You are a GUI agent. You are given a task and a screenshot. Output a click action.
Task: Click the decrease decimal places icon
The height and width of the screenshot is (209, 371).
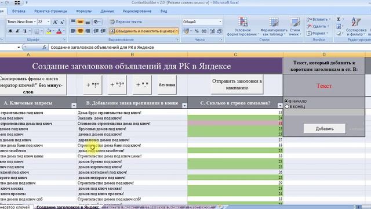[x=220, y=31]
